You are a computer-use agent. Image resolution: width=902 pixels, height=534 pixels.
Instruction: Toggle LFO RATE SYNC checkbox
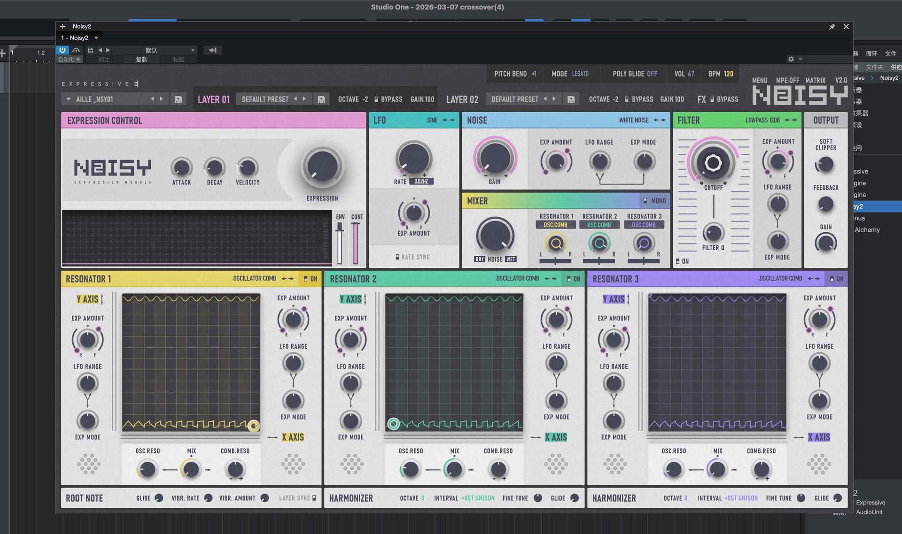click(398, 257)
